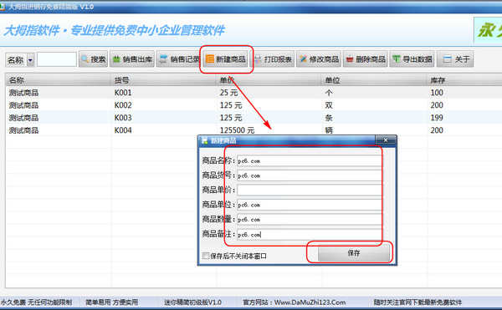Click 迷你精简初级版V1.0 status entry
502x310 pixels.
point(192,302)
